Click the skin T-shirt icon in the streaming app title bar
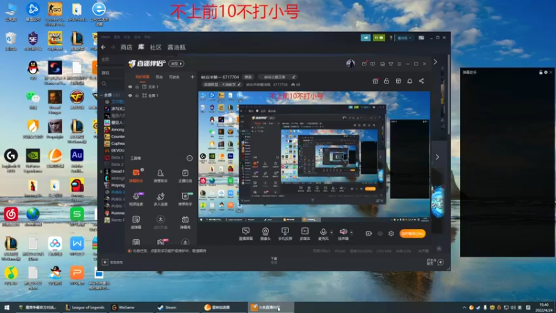Screen dimensions: 556x313 tap(391, 64)
